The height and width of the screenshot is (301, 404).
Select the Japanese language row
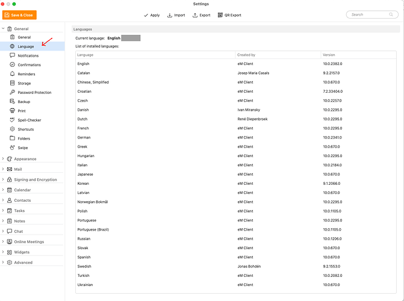[x=236, y=174]
